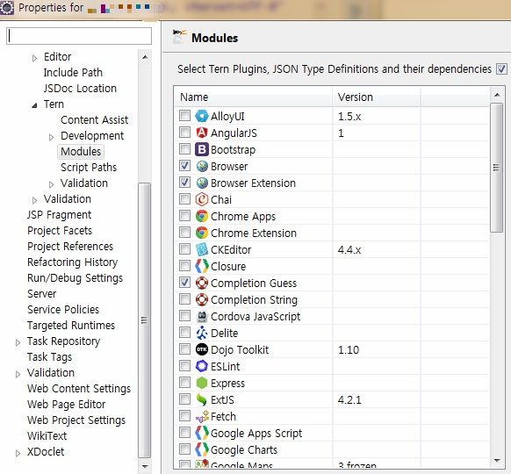This screenshot has height=474, width=511.
Task: Expand the Validation node above Web Content Settings
Action: click(18, 374)
